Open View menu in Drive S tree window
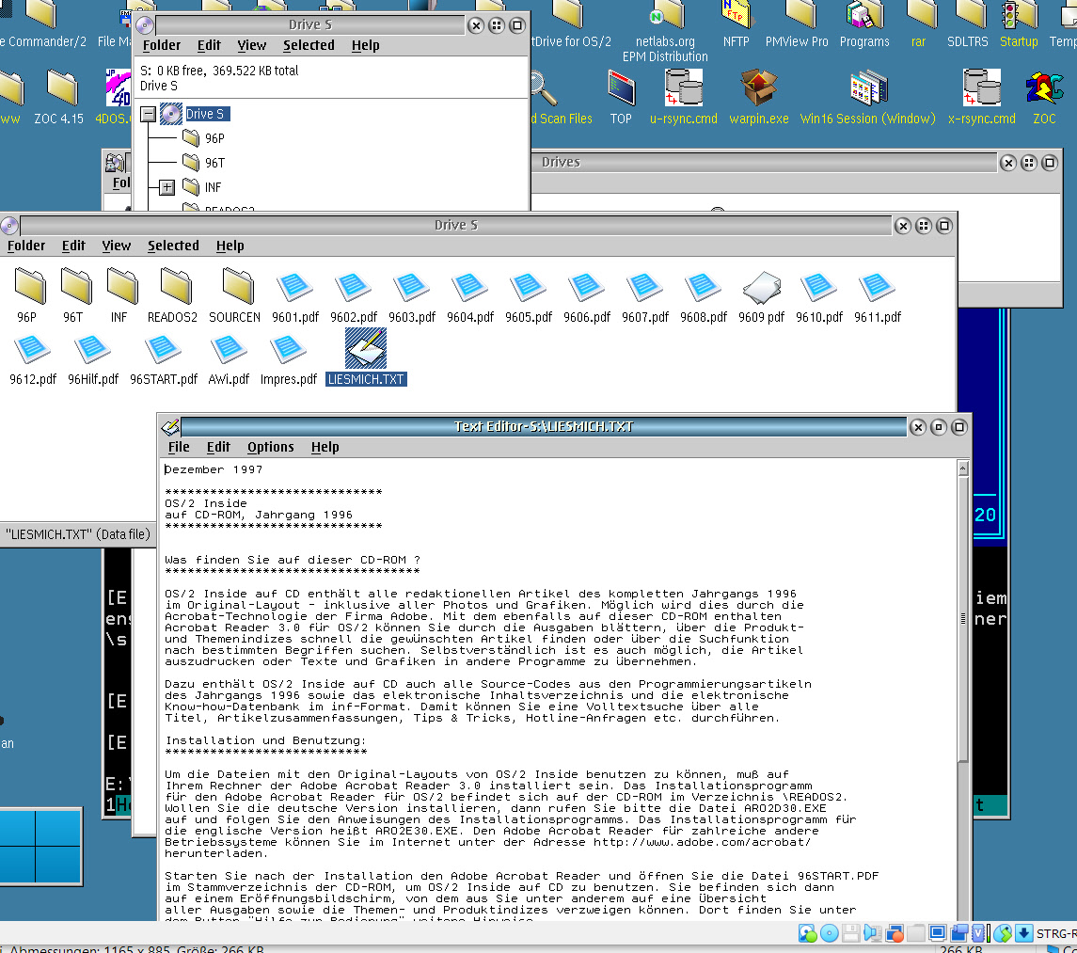The height and width of the screenshot is (953, 1077). [251, 44]
